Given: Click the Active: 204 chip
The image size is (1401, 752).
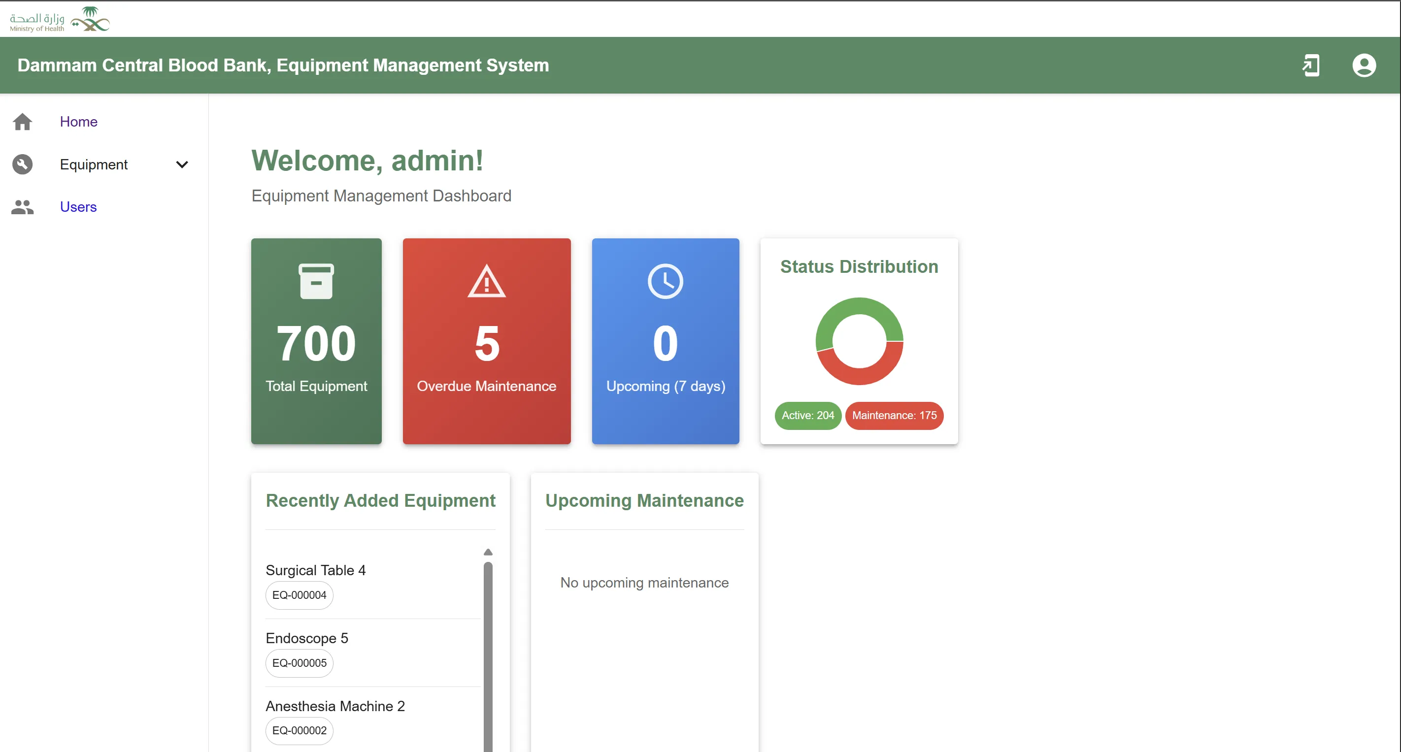Looking at the screenshot, I should pos(807,416).
